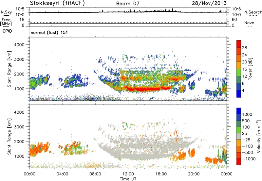Click the "N.Search" legend label
The width and height of the screenshot is (262, 181).
[253, 12]
